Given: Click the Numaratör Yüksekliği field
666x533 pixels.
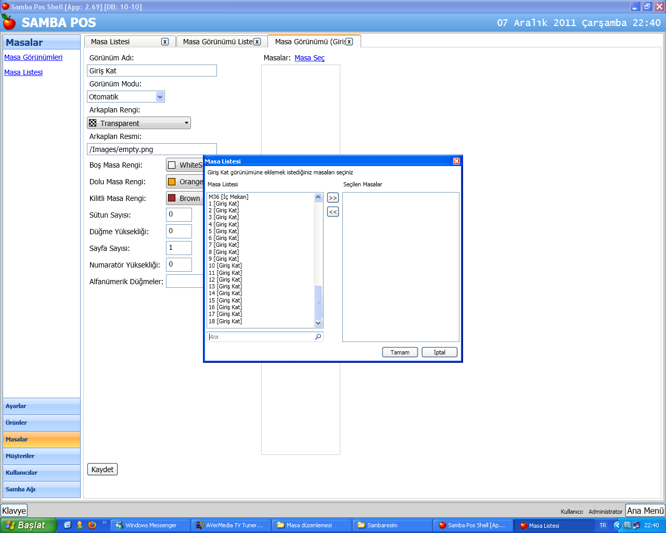Looking at the screenshot, I should pyautogui.click(x=179, y=264).
